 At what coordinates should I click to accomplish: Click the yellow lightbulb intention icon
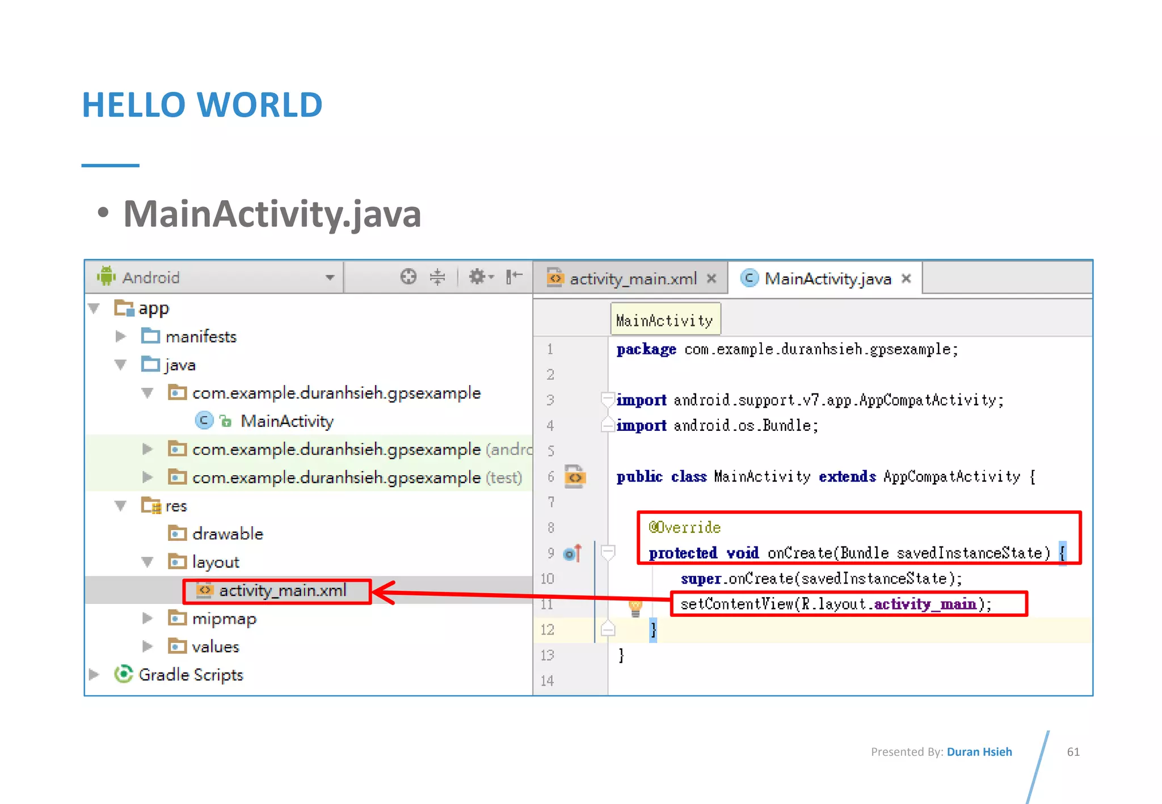point(635,607)
